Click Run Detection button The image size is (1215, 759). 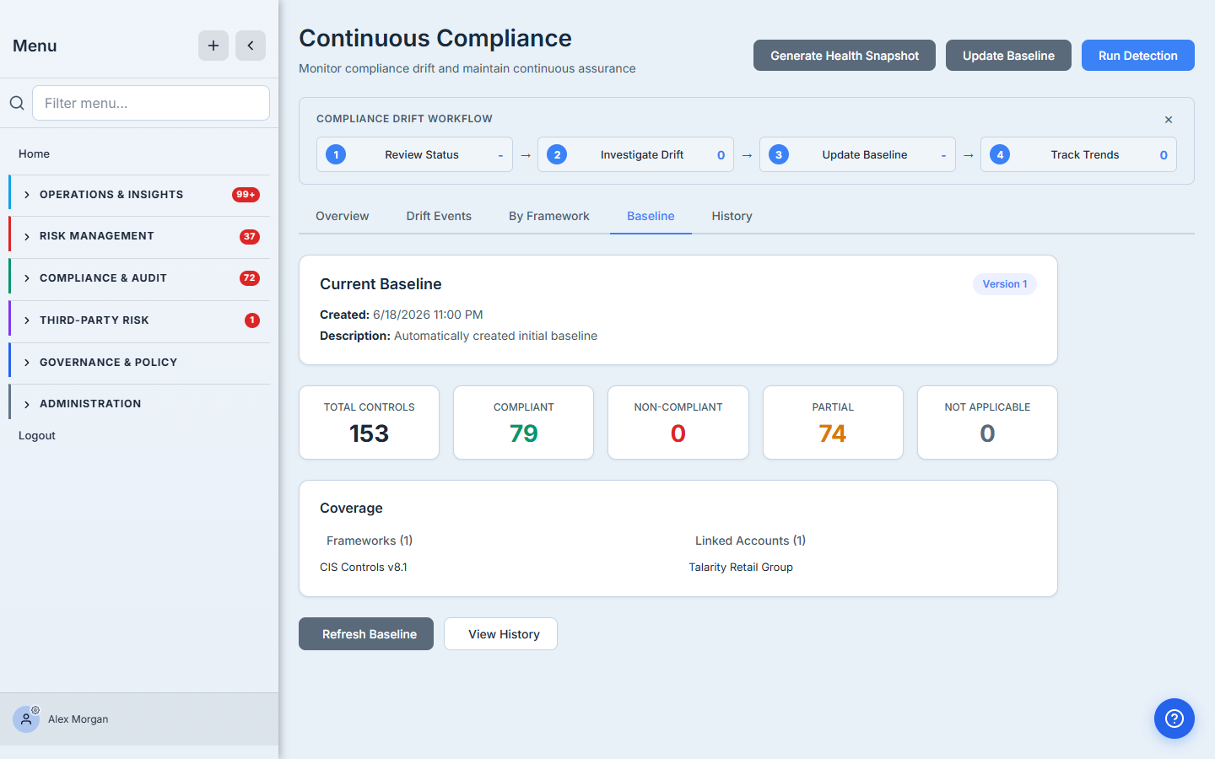(x=1138, y=56)
